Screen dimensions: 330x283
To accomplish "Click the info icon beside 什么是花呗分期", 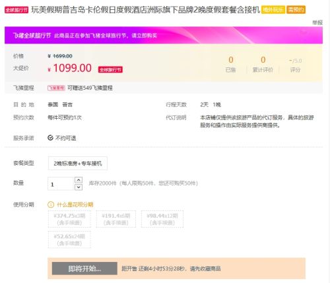I will pos(51,204).
